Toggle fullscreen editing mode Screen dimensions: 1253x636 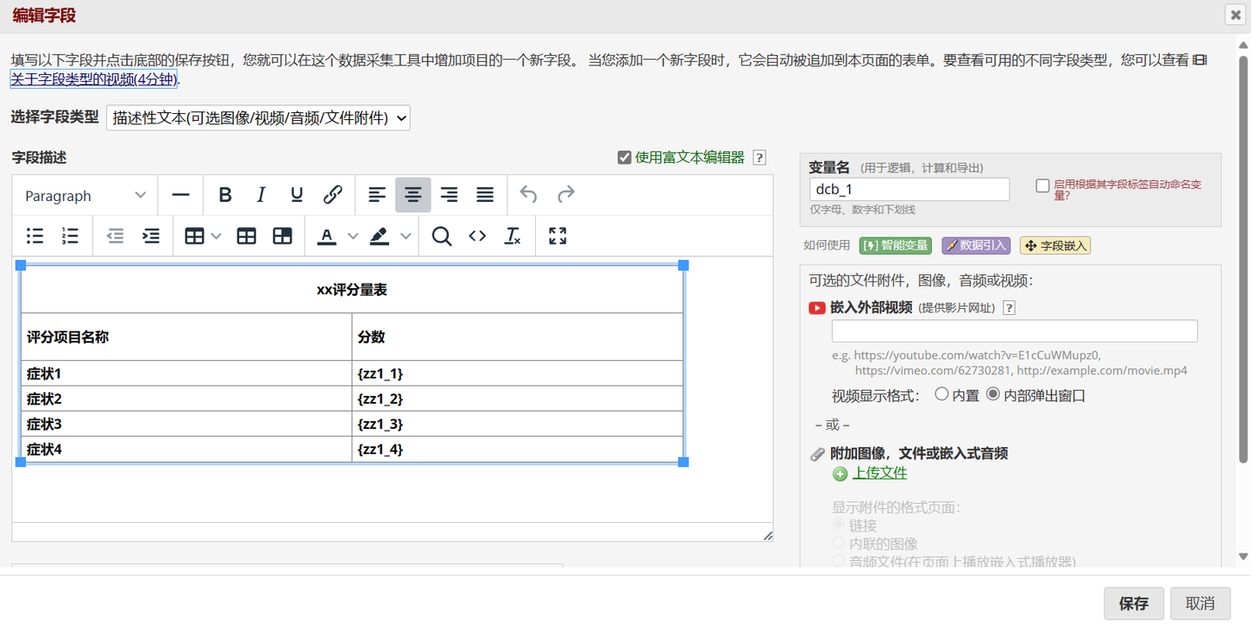tap(557, 236)
